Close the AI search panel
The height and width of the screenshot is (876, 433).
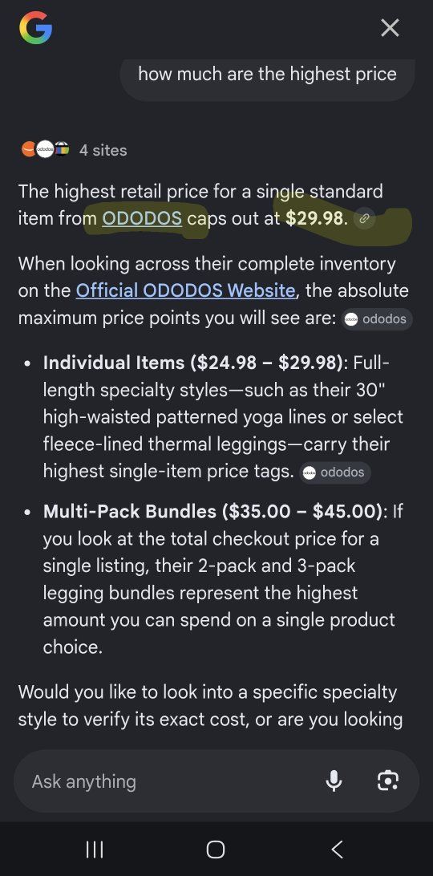390,27
